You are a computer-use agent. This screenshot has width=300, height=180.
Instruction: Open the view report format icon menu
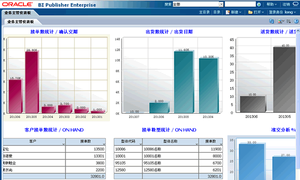pos(281,21)
